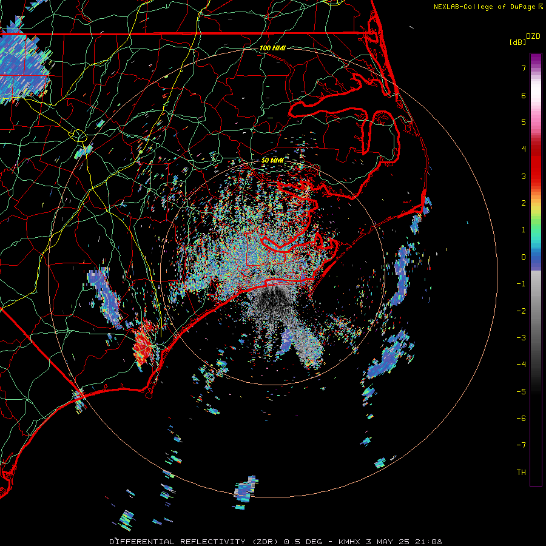
Task: Click the -2 scale label
Action: (521, 311)
